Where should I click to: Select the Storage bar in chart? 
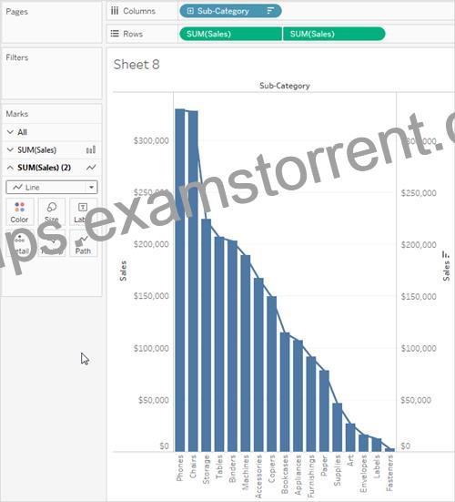point(207,335)
